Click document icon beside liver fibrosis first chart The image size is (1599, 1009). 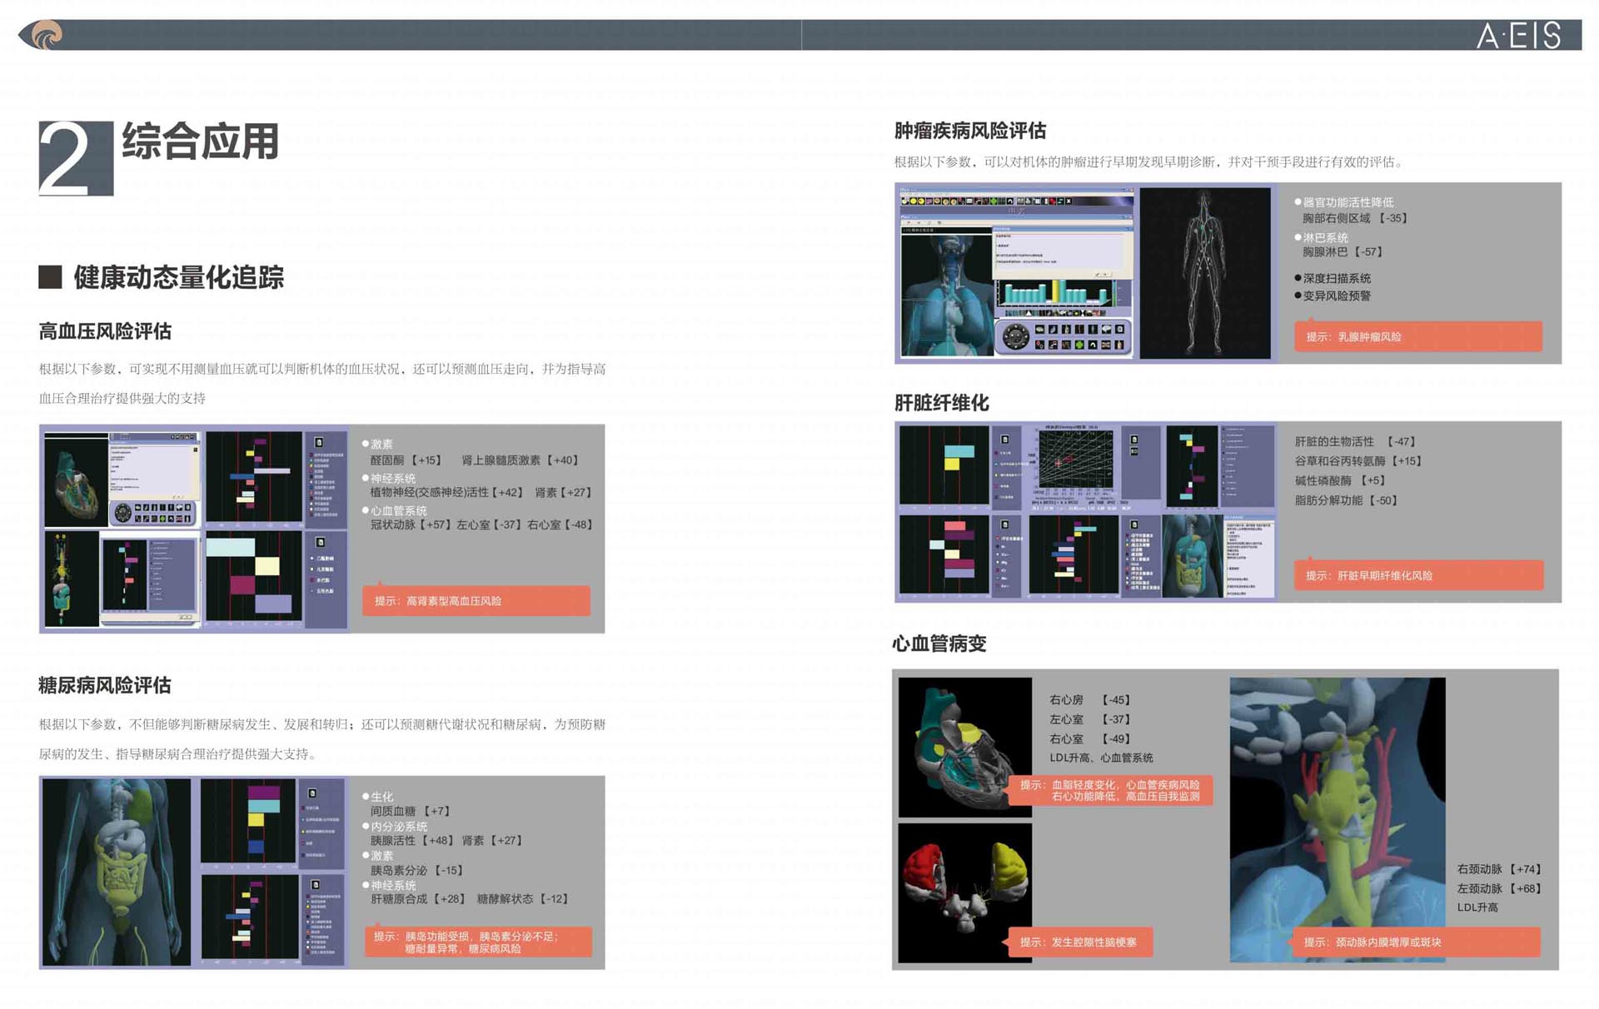1005,440
